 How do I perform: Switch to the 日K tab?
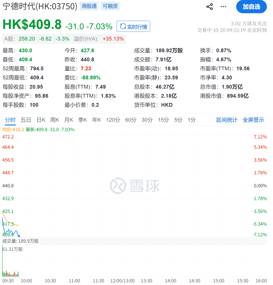point(41,120)
